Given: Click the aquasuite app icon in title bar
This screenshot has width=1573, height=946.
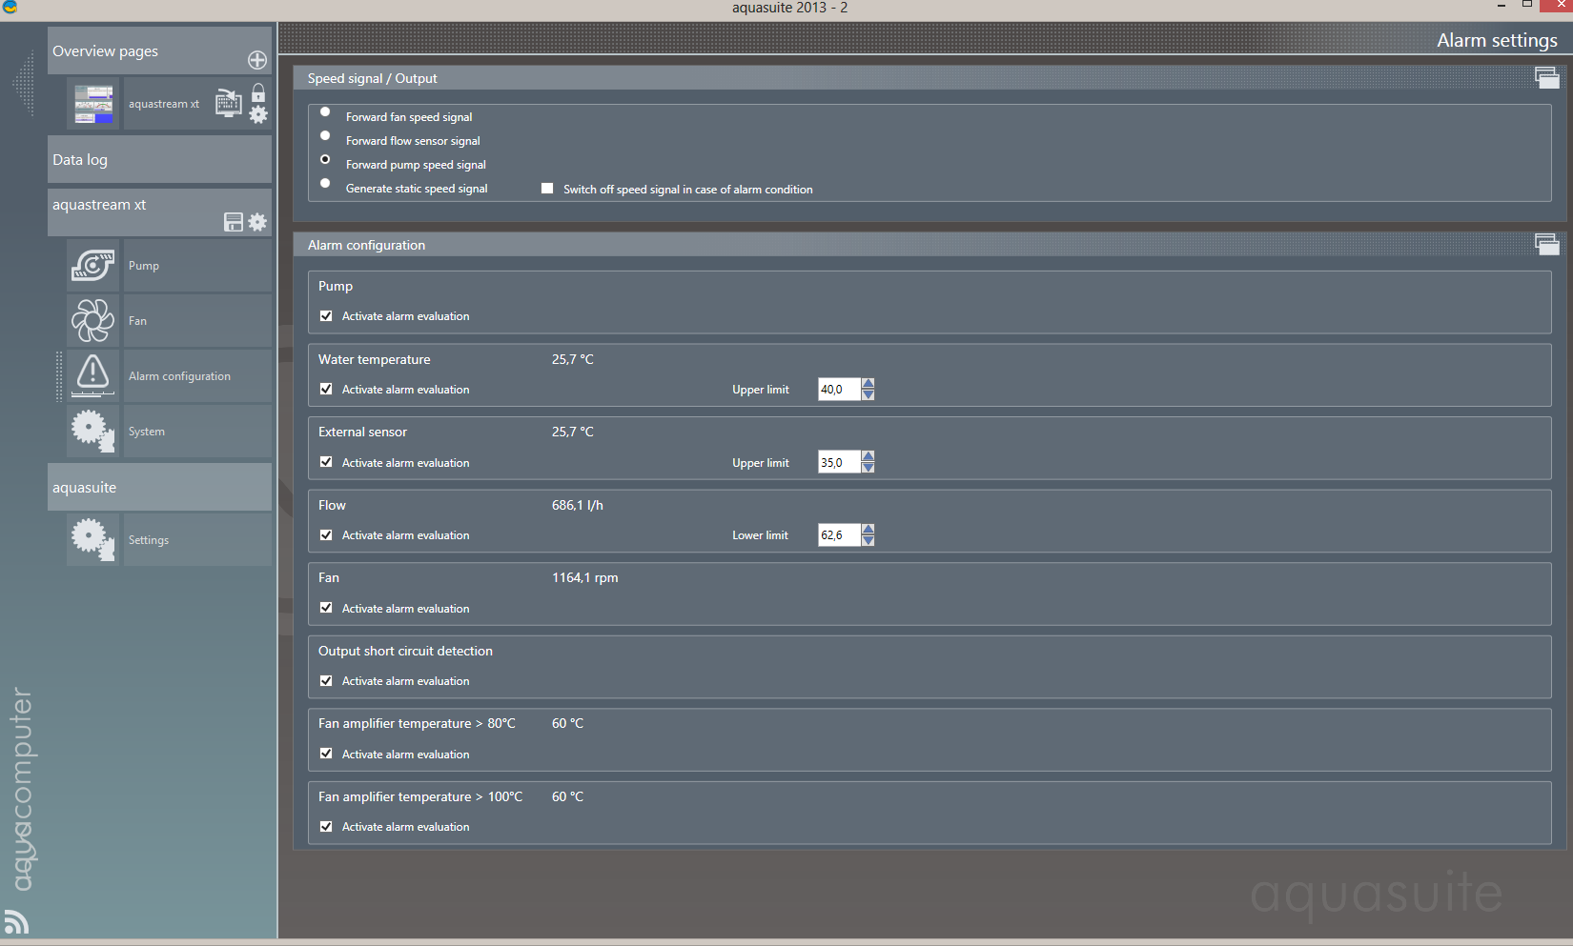Looking at the screenshot, I should 10,8.
